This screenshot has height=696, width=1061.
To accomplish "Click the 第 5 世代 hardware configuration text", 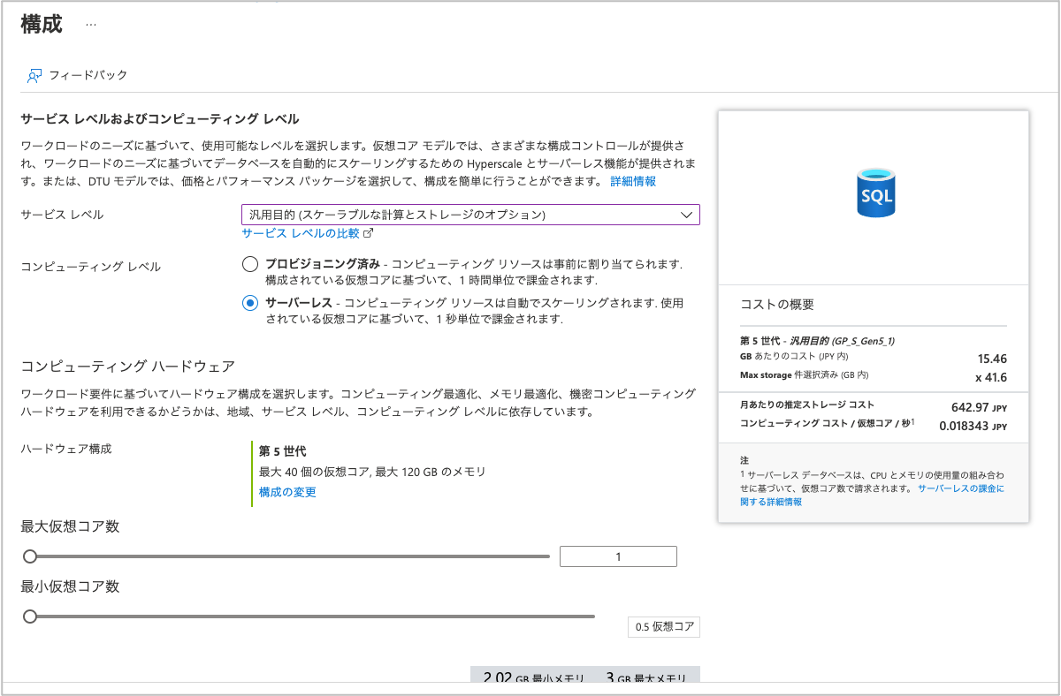I will click(x=282, y=451).
